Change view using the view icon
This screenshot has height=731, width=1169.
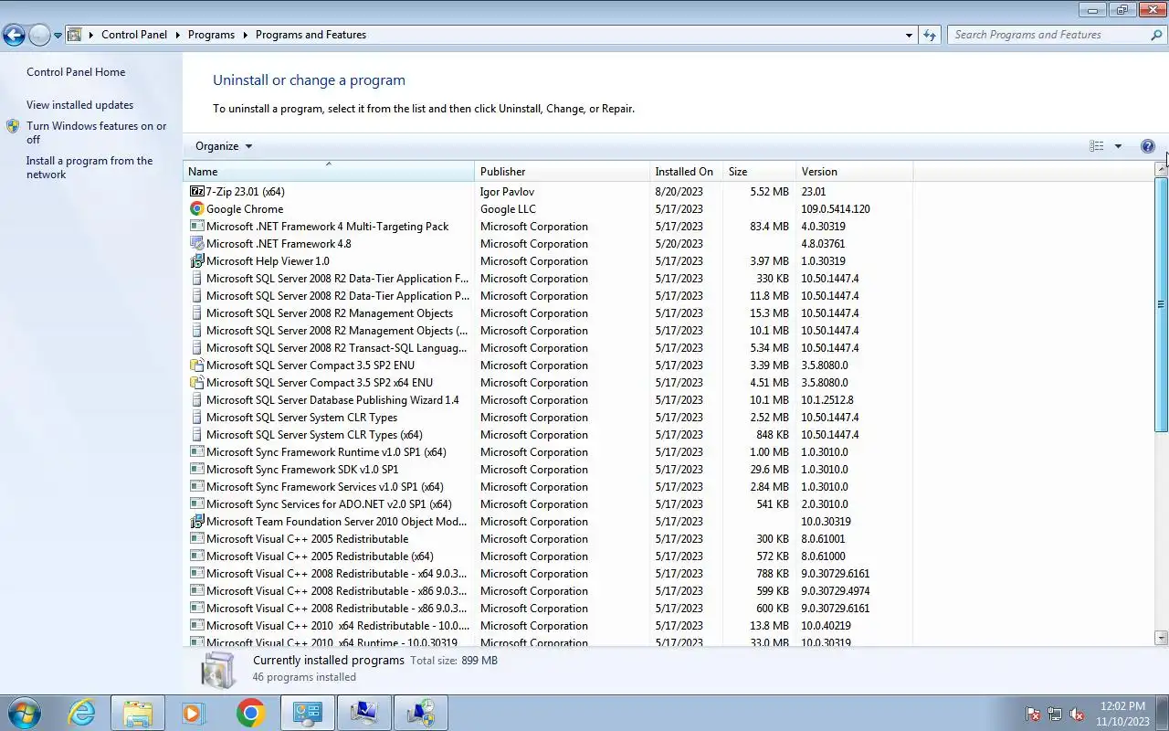pyautogui.click(x=1097, y=146)
